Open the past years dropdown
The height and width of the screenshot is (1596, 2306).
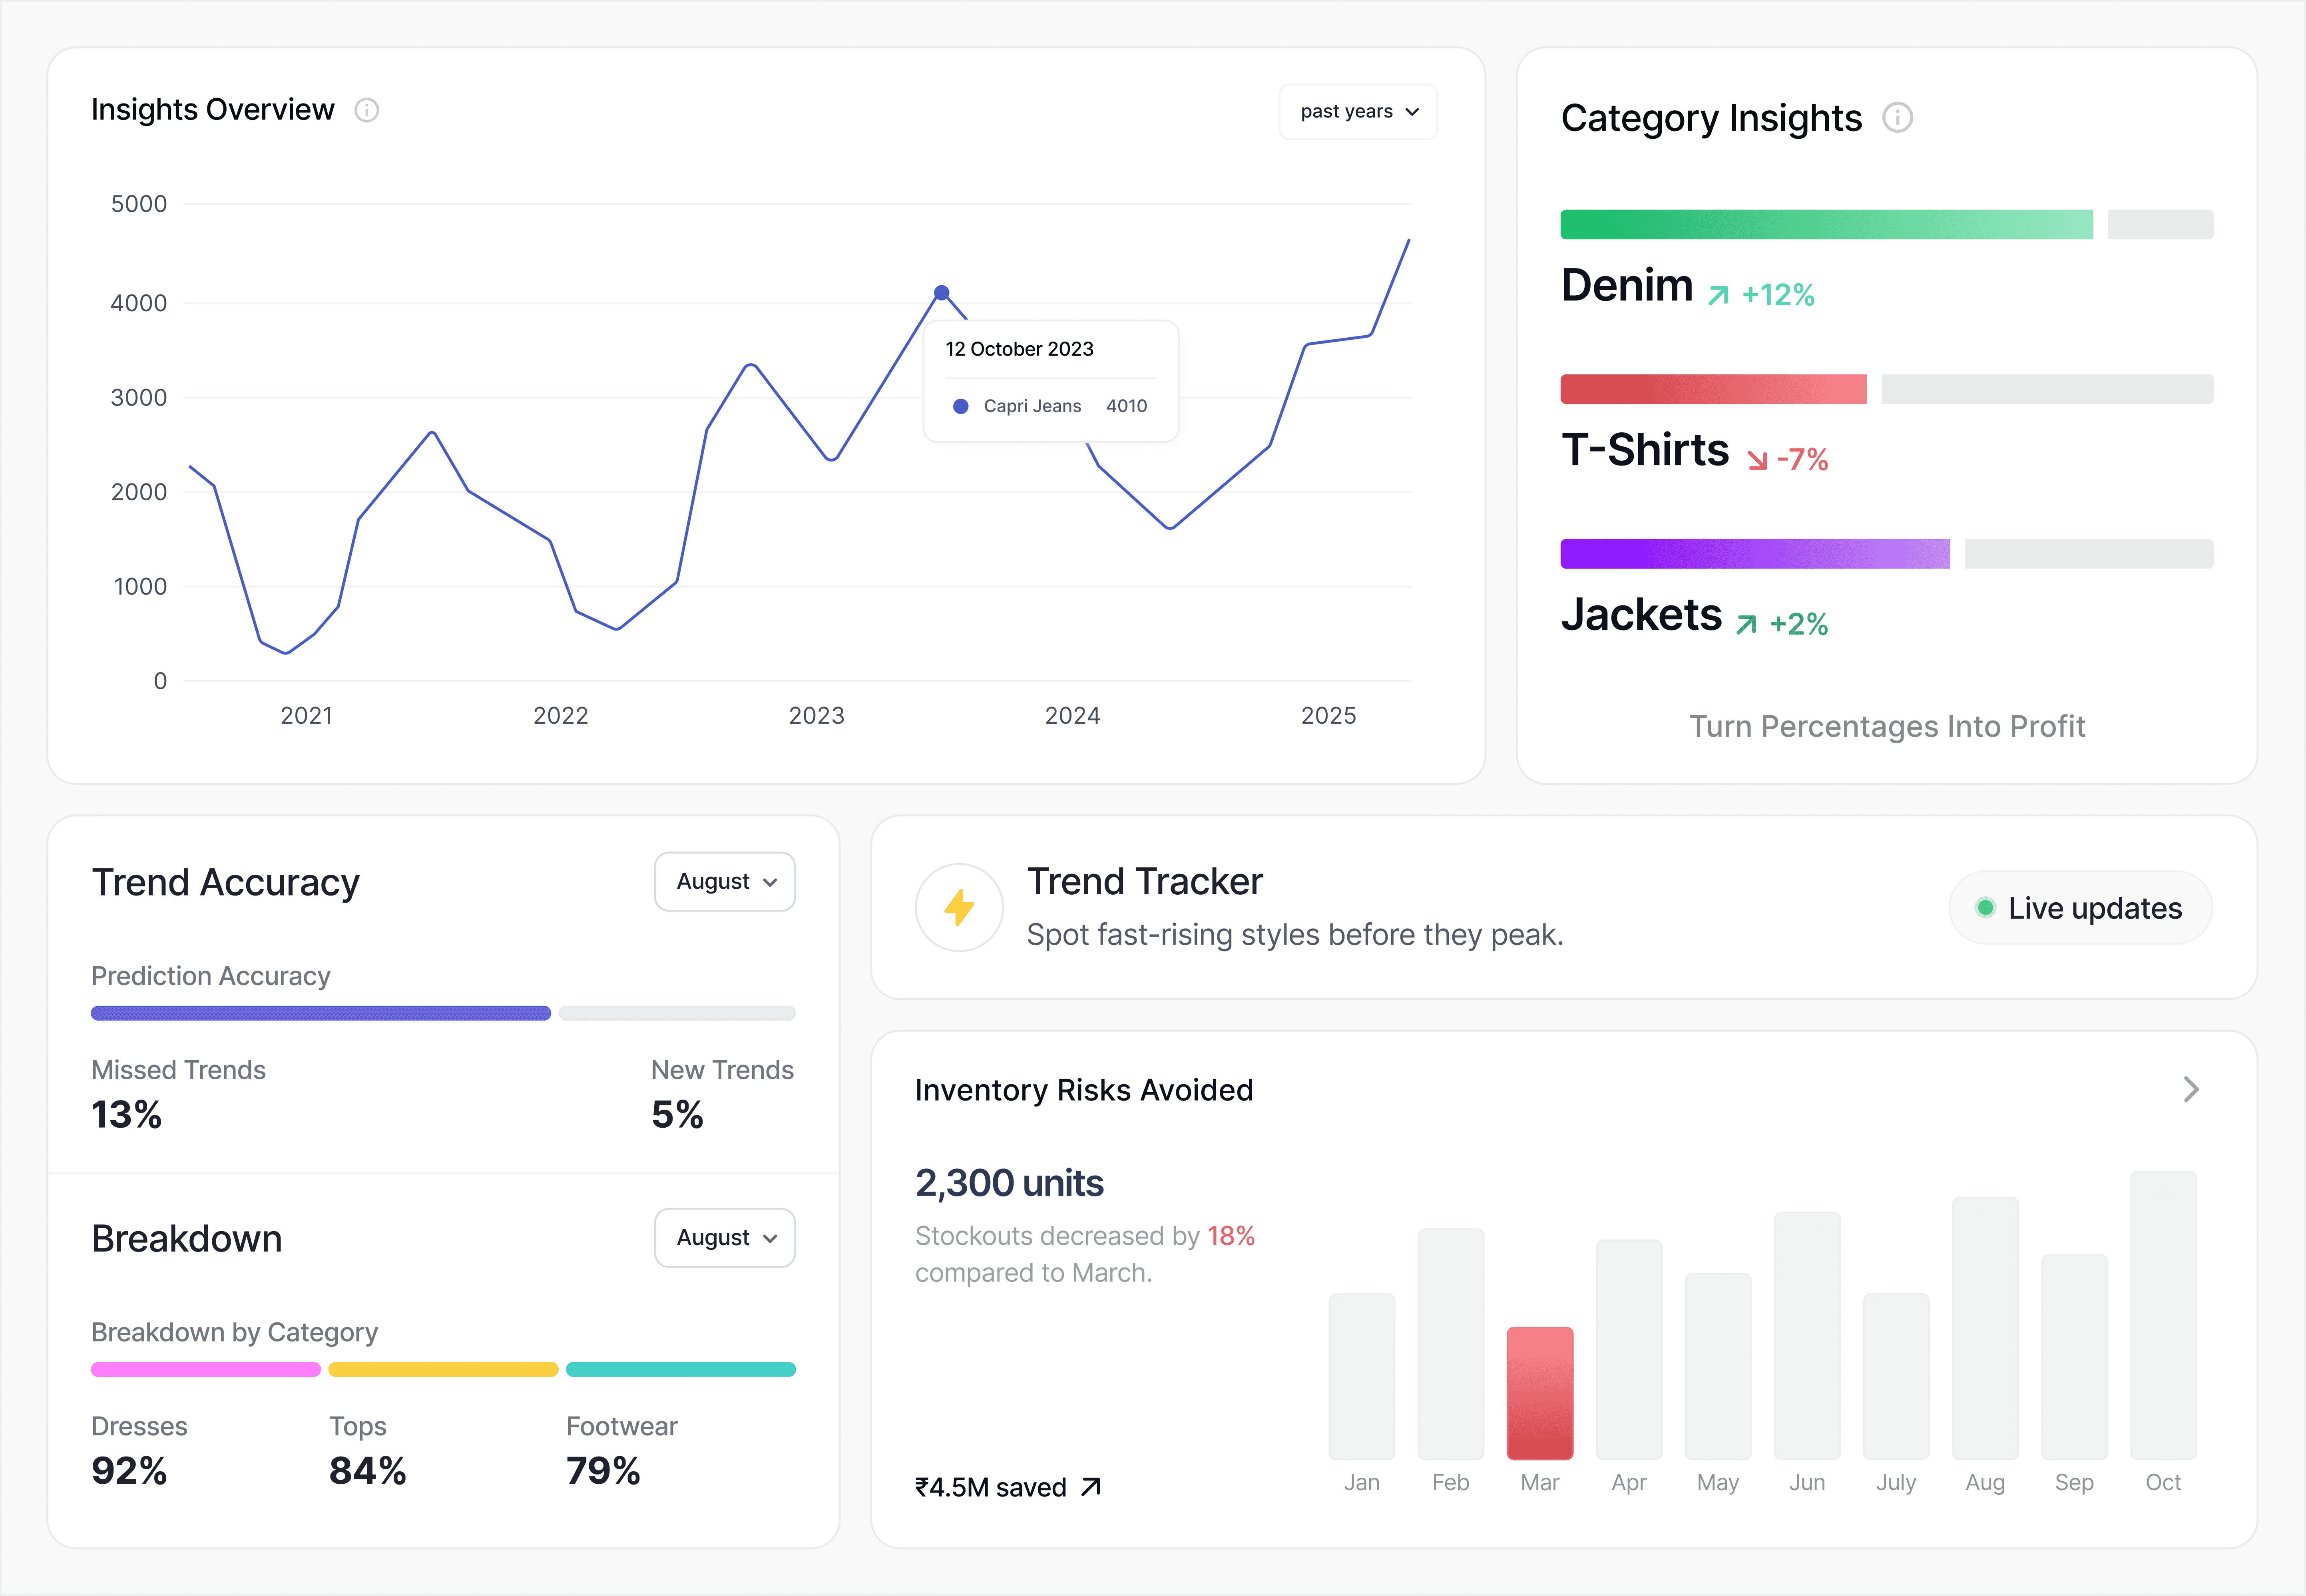click(1358, 112)
